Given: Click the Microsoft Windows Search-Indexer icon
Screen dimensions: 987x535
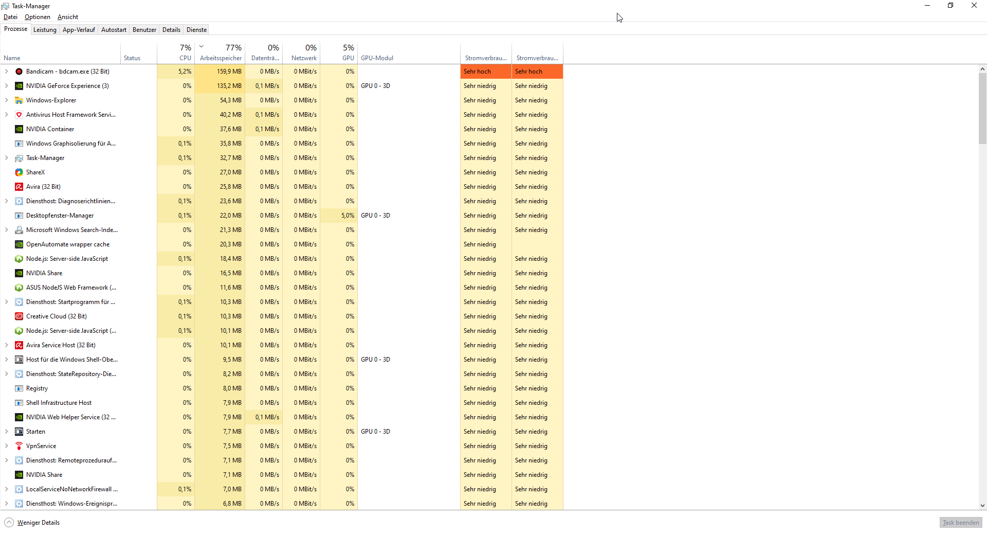Looking at the screenshot, I should click(19, 230).
